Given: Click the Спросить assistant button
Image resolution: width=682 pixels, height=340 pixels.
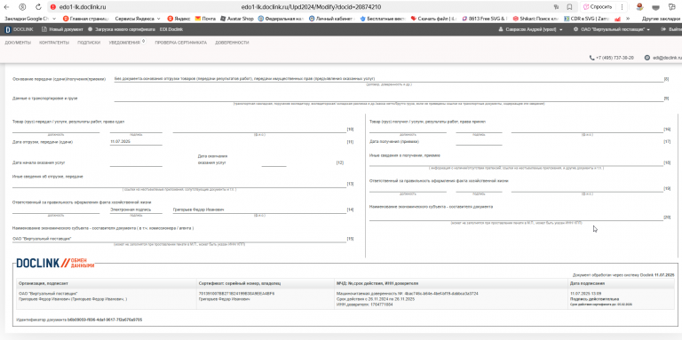Looking at the screenshot, I should click(x=598, y=7).
